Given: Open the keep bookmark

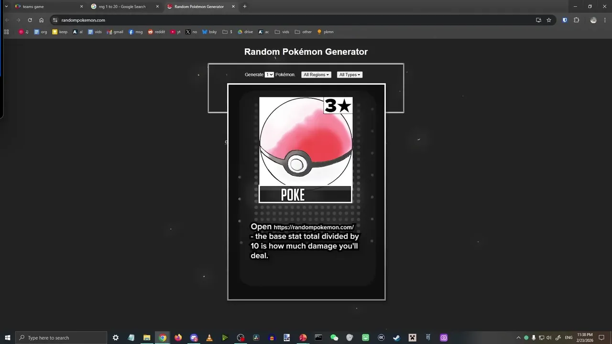Looking at the screenshot, I should pyautogui.click(x=60, y=32).
